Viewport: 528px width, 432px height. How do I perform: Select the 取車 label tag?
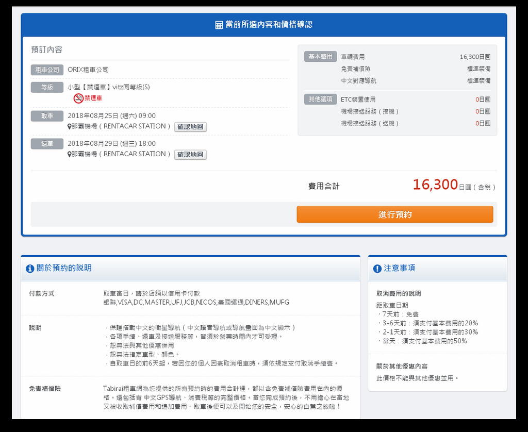47,116
